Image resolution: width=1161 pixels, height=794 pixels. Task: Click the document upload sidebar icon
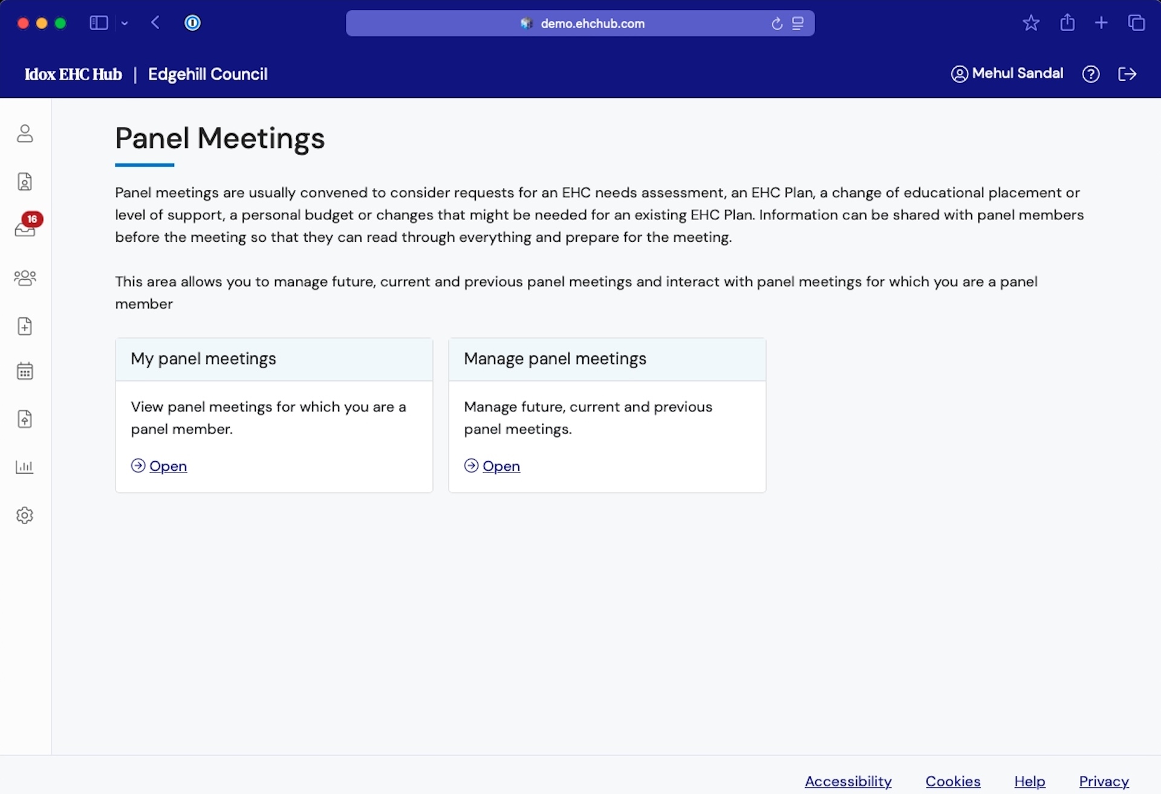pyautogui.click(x=25, y=419)
